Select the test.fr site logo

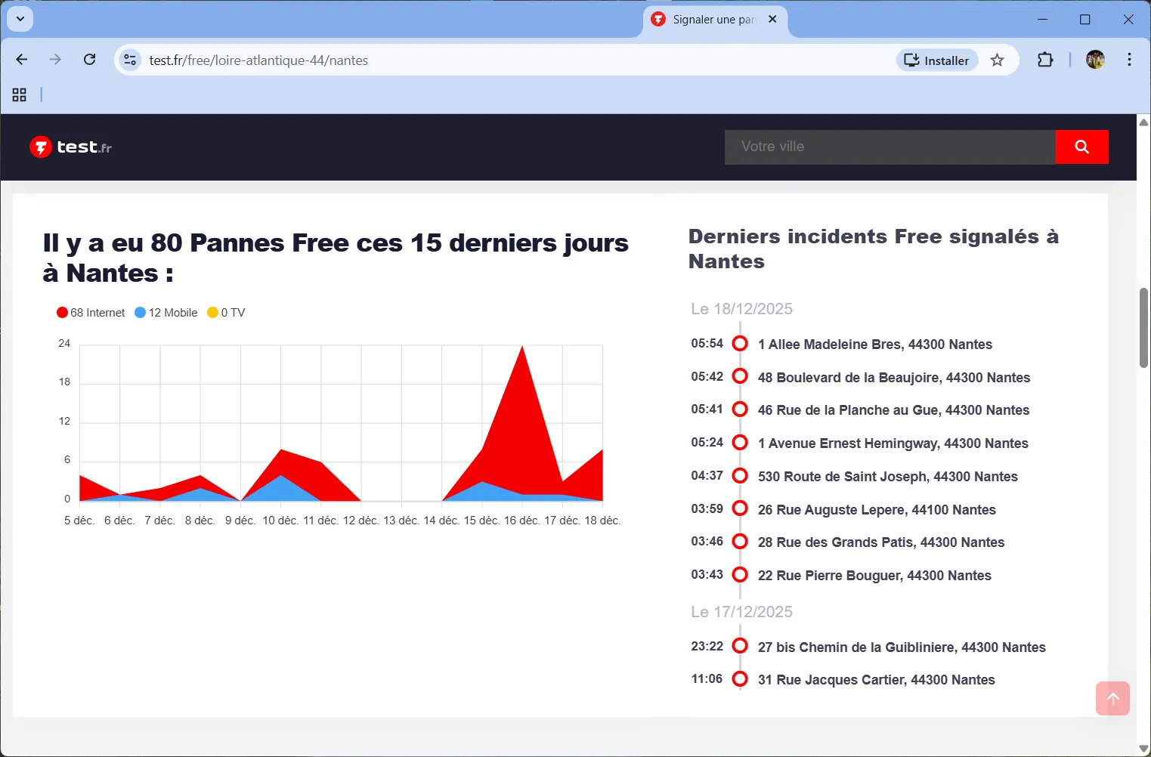[70, 147]
